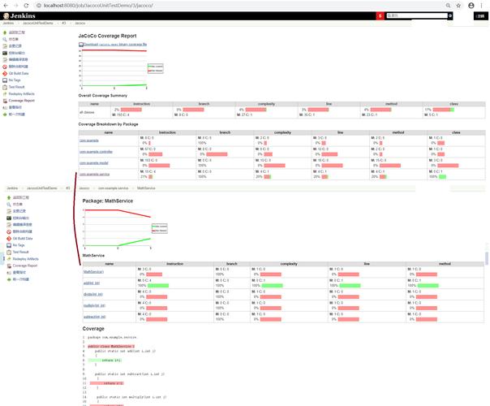This screenshot has width=490, height=406.
Task: Open the browser three-dot menu
Action: [482, 6]
